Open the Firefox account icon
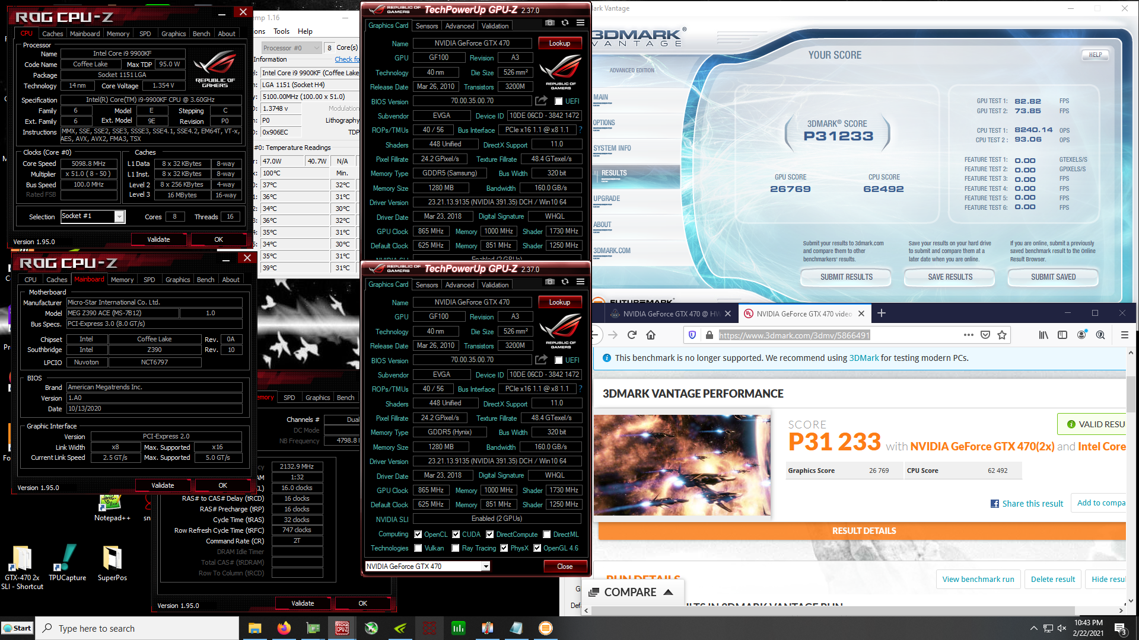This screenshot has height=640, width=1139. point(1082,335)
